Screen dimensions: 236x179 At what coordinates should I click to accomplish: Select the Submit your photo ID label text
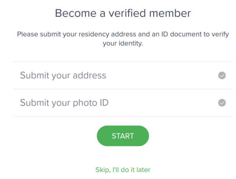point(64,103)
